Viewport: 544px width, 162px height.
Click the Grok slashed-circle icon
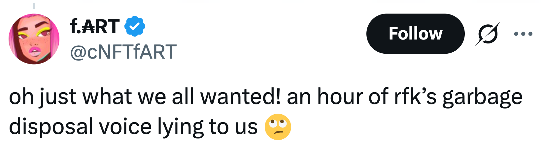click(488, 34)
